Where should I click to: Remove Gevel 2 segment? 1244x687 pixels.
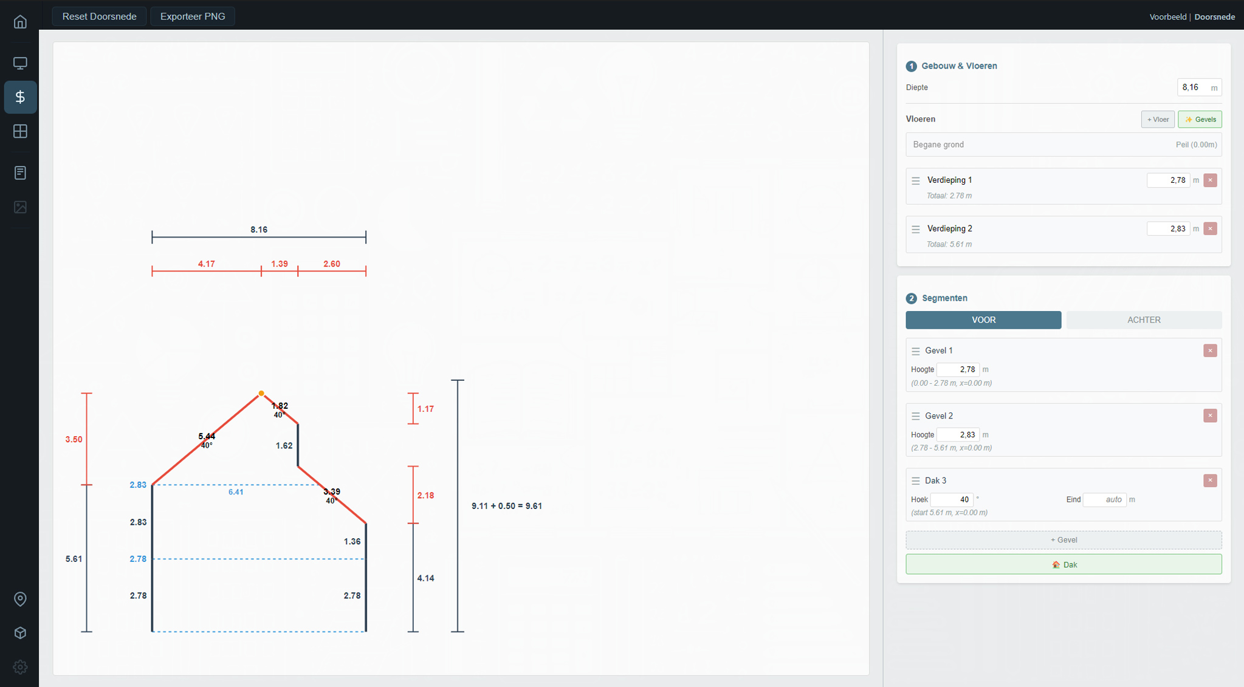1210,415
